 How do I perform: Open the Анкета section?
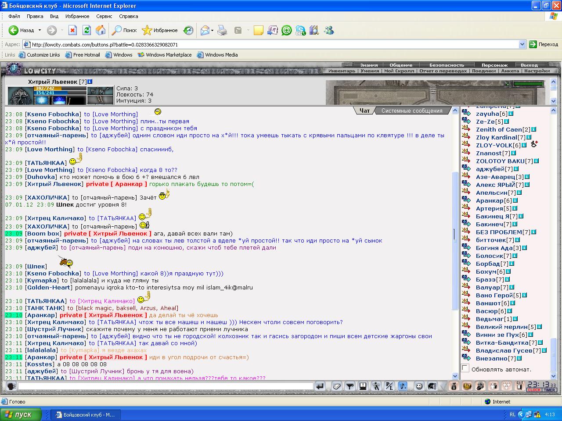(x=510, y=71)
